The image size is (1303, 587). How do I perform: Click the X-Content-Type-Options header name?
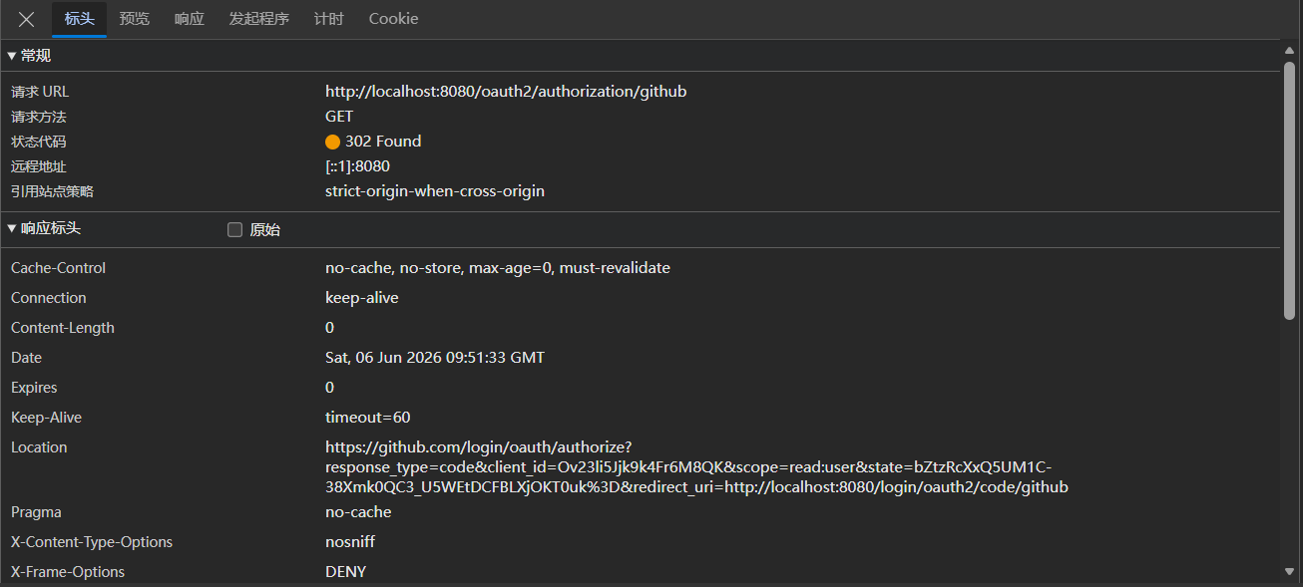92,542
